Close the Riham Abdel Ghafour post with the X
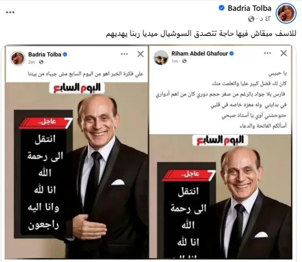302x262 pixels. point(284,53)
